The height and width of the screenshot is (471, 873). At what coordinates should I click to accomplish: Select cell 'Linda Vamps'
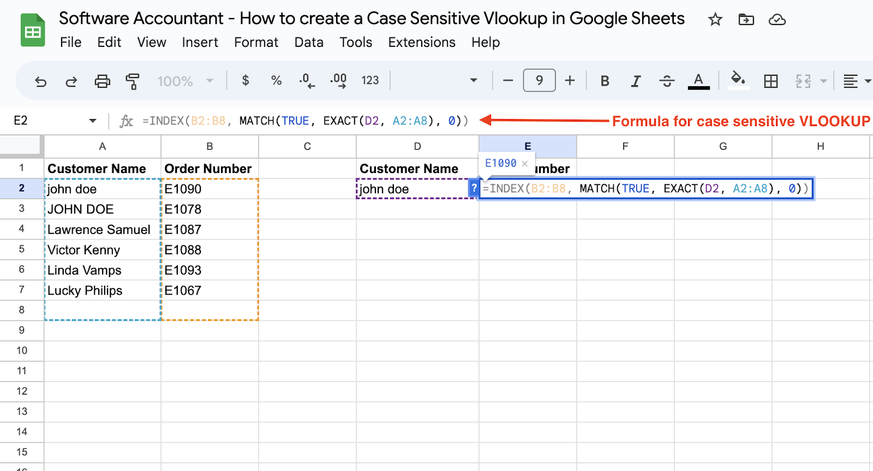click(x=103, y=270)
